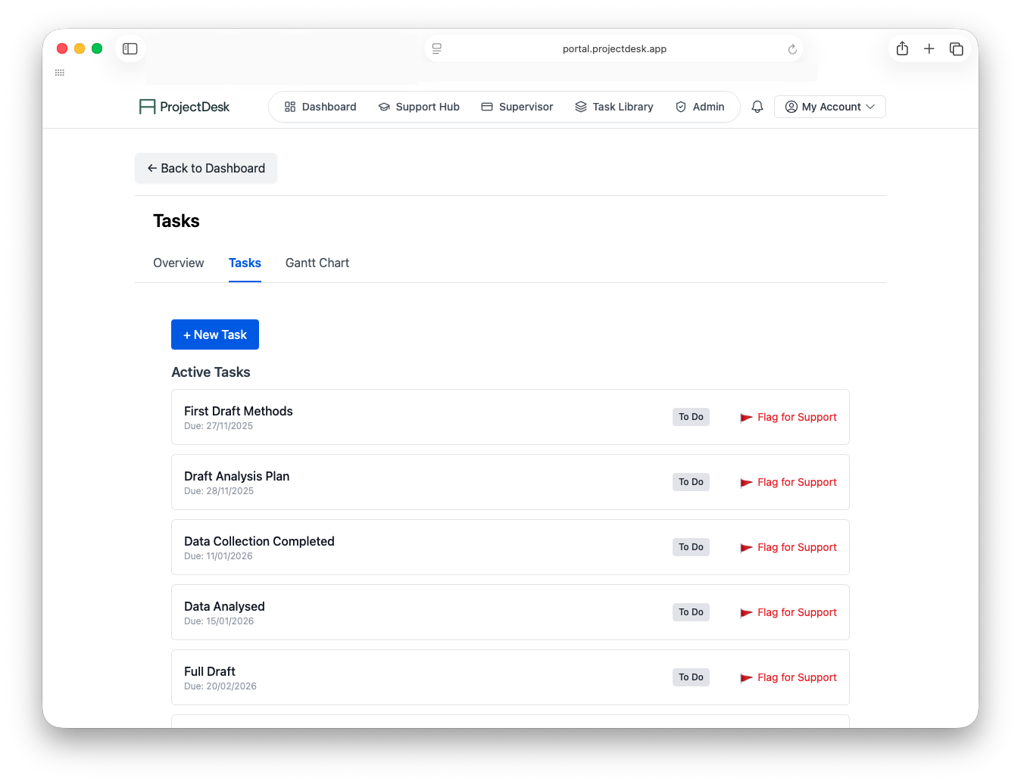Viewport: 1021px width, 784px height.
Task: Go to the Task Library page
Action: point(614,107)
